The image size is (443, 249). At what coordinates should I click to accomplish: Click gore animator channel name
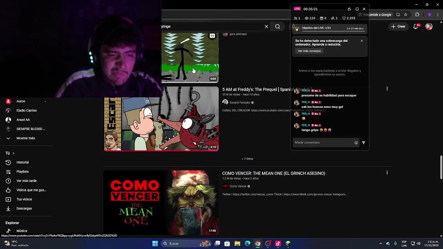click(x=238, y=34)
